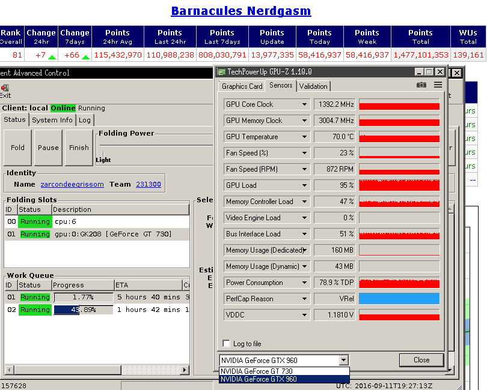This screenshot has height=390, width=487.
Task: Click the Points 24hr Avg value 115,432,970
Action: 118,55
